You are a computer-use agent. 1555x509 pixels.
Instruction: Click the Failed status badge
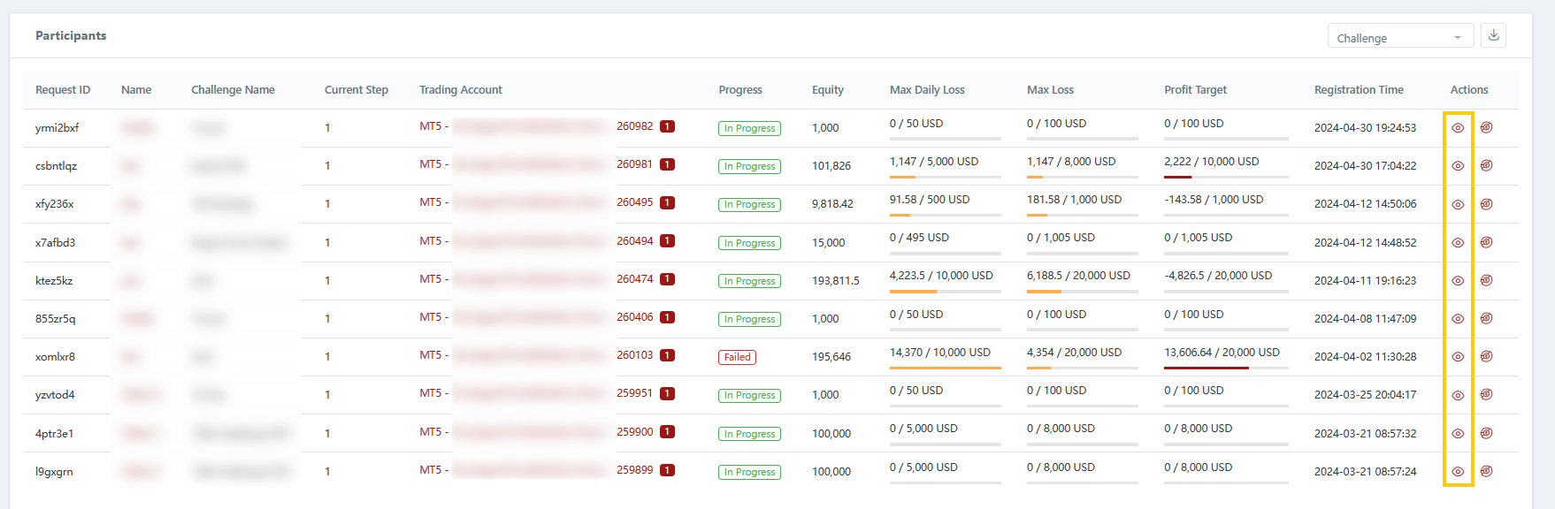(x=737, y=358)
